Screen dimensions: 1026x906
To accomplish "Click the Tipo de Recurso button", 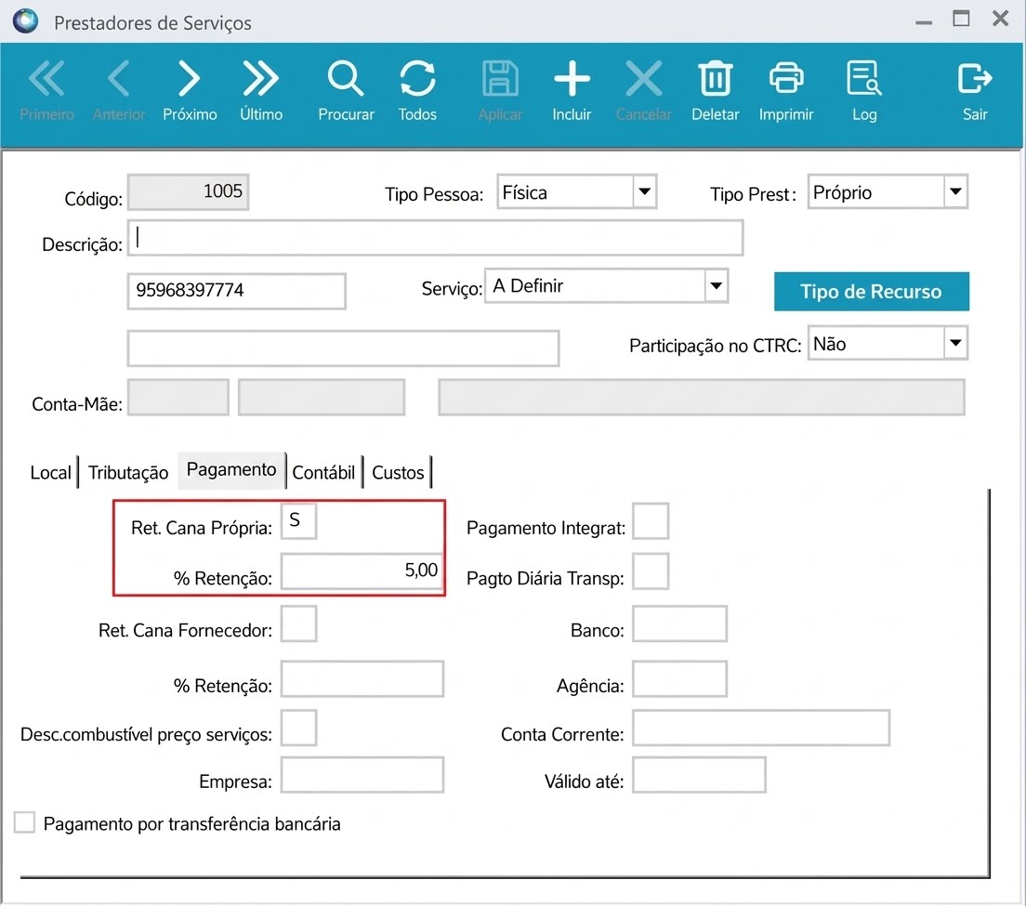I will pos(871,291).
